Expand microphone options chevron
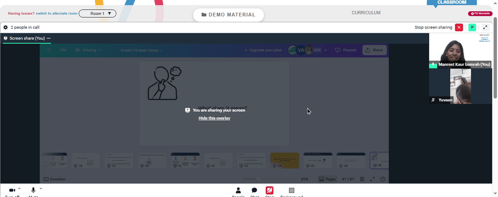This screenshot has height=197, width=498. point(41,189)
